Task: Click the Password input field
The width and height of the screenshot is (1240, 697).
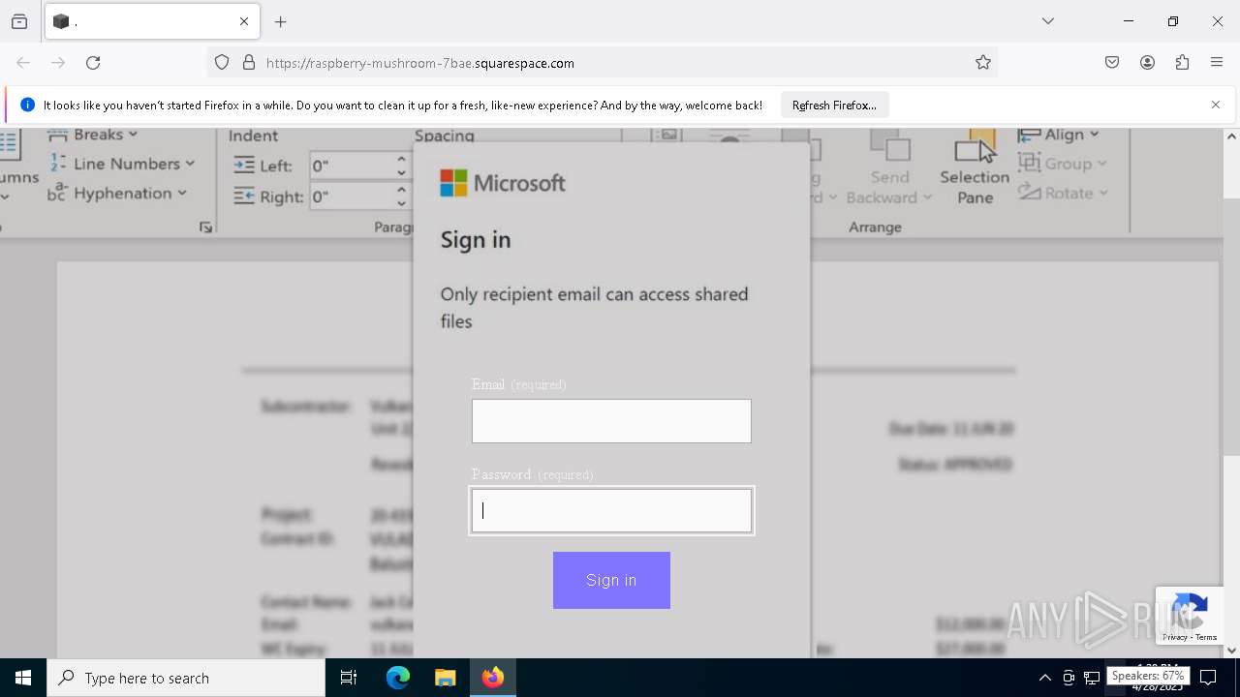Action: [611, 510]
